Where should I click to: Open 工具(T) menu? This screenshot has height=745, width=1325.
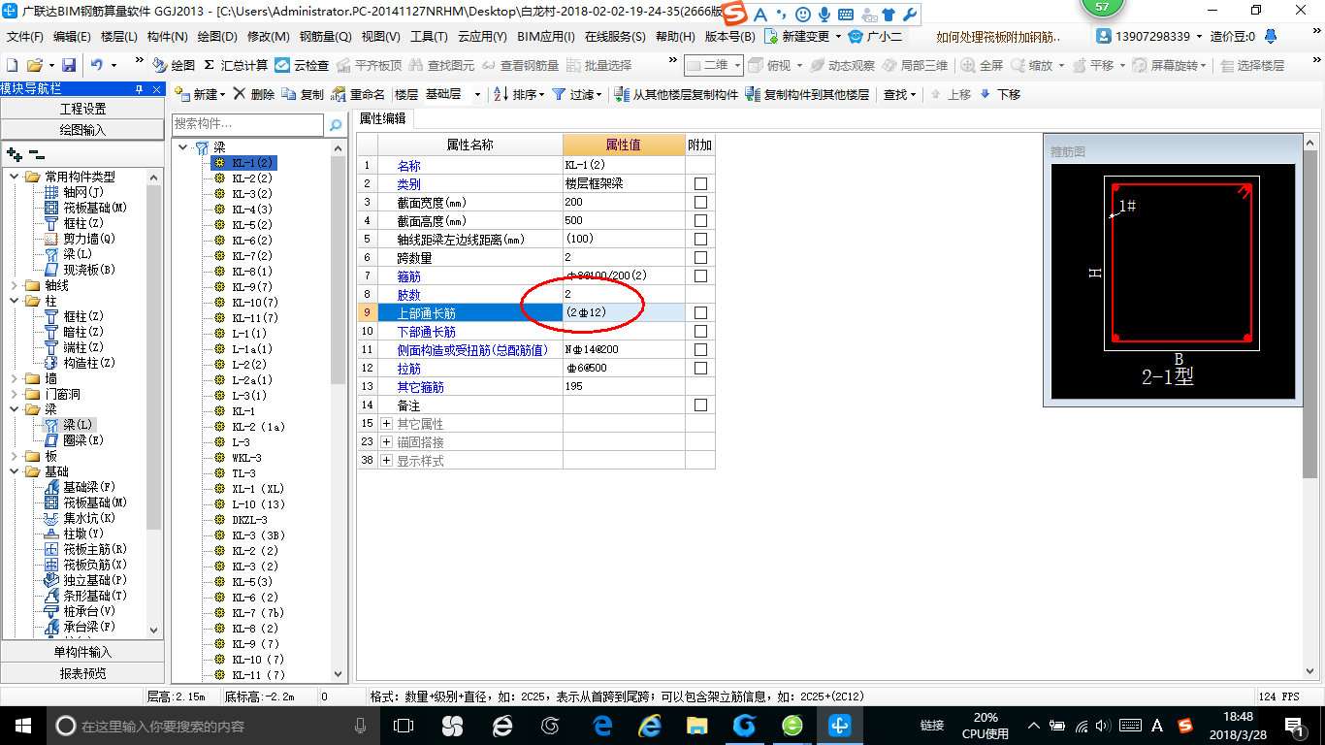(429, 36)
